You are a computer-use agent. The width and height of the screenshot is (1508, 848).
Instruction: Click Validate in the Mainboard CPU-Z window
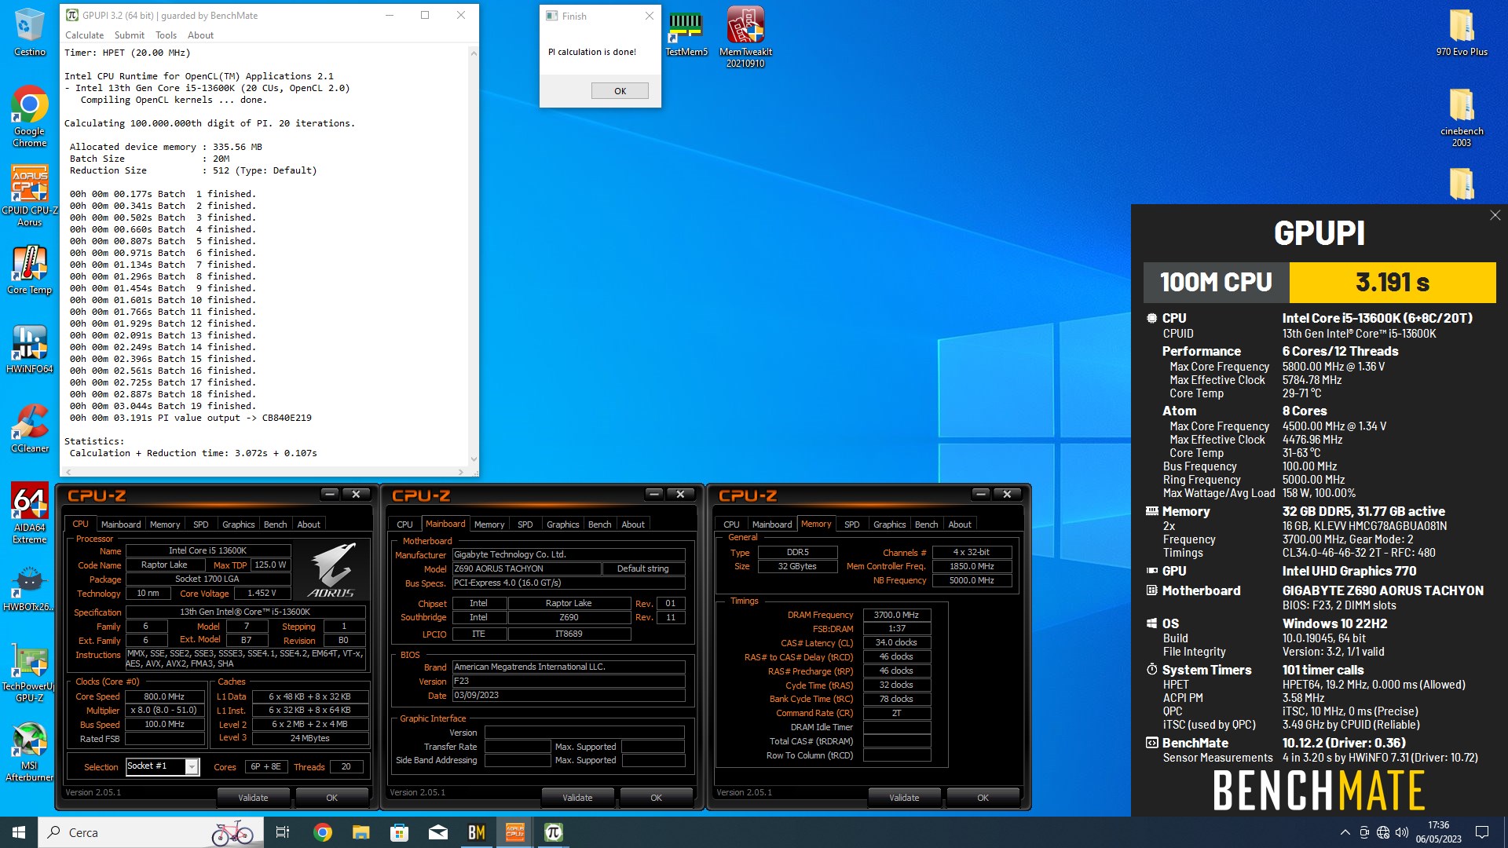tap(577, 798)
